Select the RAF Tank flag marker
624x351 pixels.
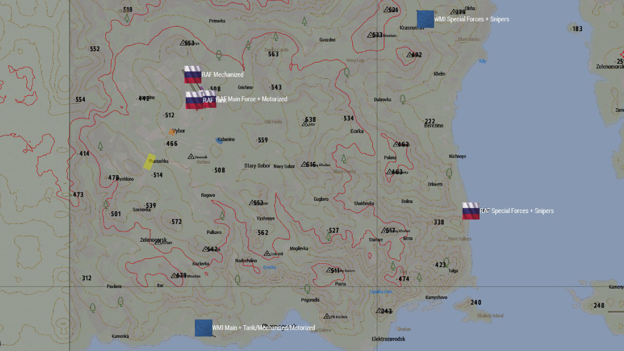click(194, 100)
